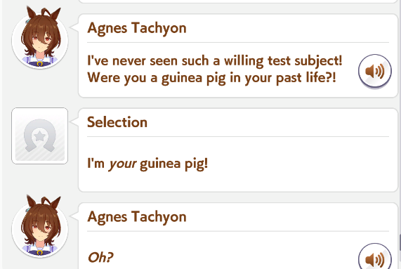The width and height of the screenshot is (401, 269).
Task: Click the partially visible message bubble at the top
Action: (x=238, y=1)
